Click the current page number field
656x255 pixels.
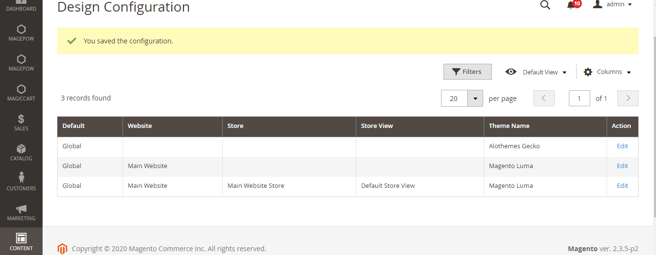(579, 99)
